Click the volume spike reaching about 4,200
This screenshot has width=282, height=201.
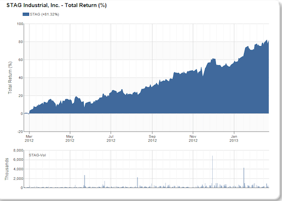pos(244,178)
